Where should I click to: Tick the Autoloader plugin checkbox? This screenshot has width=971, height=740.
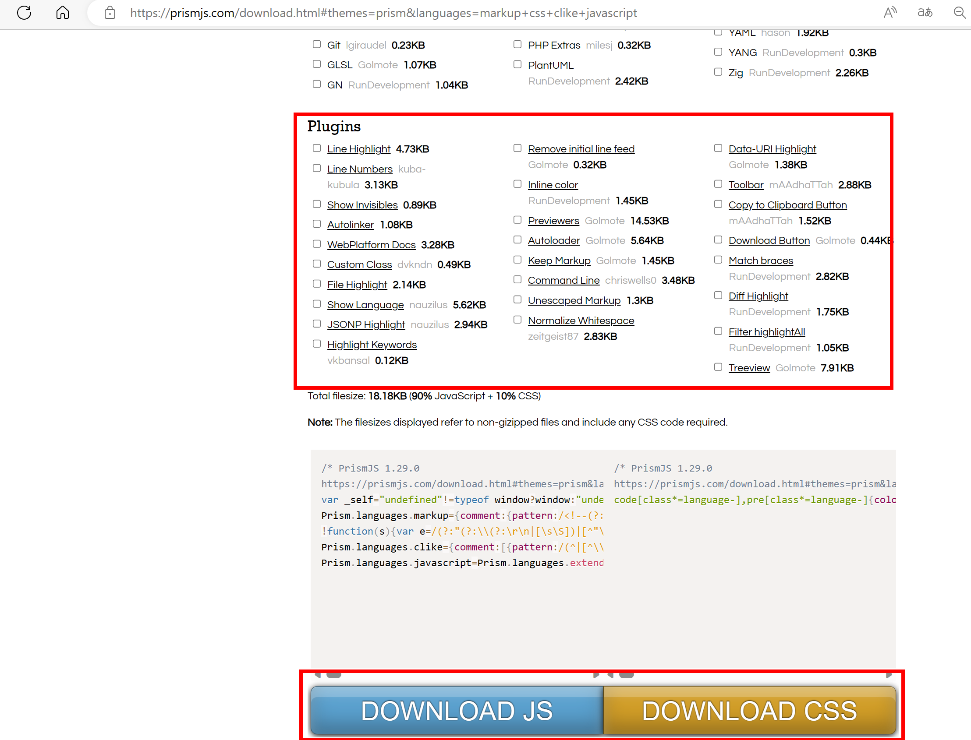pyautogui.click(x=517, y=240)
